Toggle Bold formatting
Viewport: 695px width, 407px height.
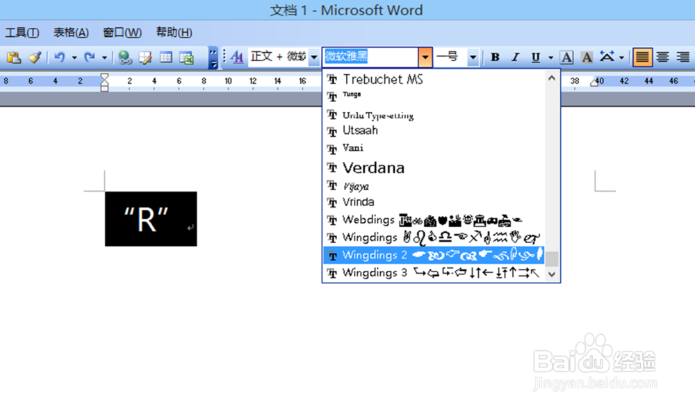[495, 57]
